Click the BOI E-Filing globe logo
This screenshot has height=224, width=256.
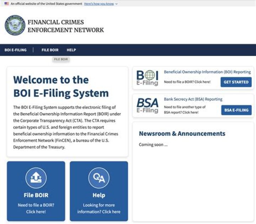(x=148, y=78)
